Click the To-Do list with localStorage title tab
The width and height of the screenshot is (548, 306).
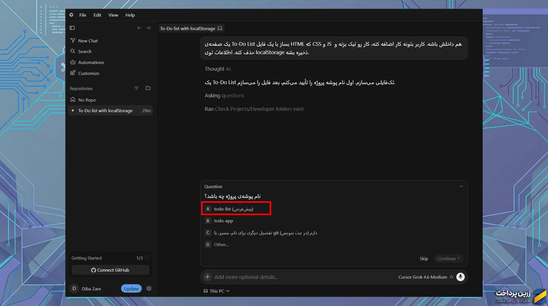click(191, 28)
